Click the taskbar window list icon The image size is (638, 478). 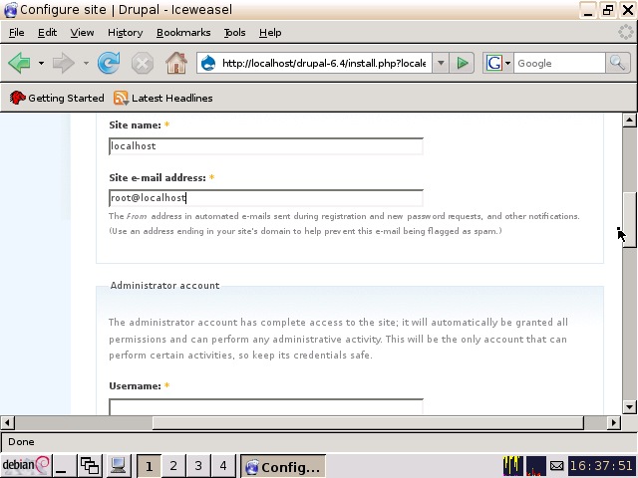90,466
